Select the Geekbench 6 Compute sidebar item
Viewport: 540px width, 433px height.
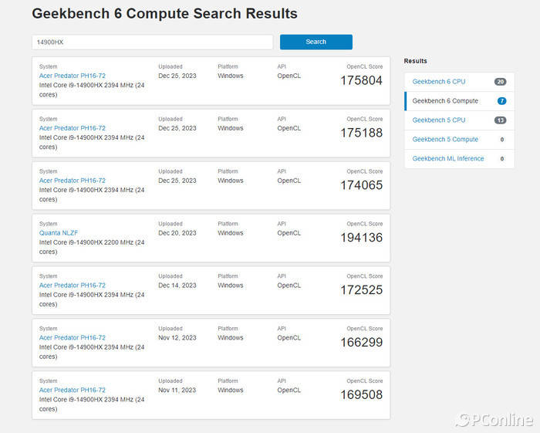(445, 101)
